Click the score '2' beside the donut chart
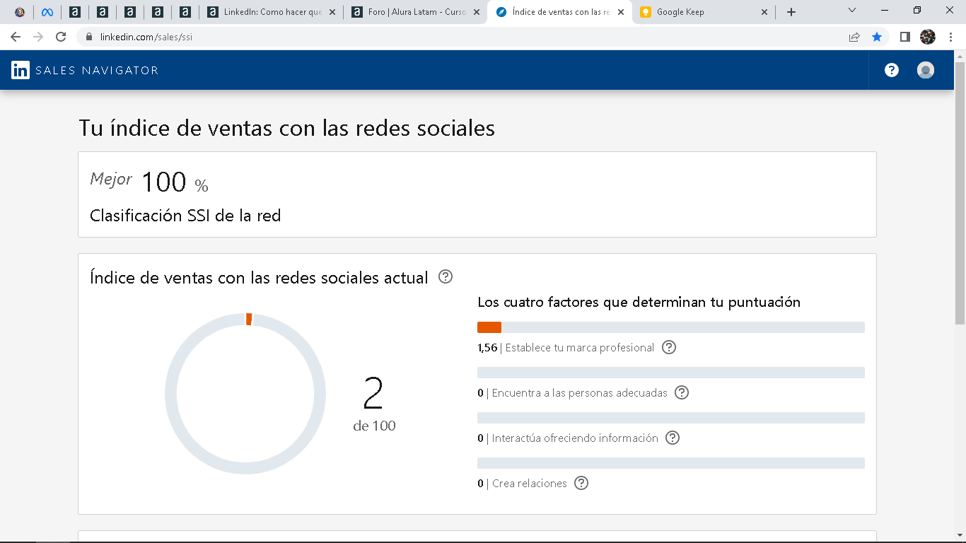Image resolution: width=966 pixels, height=543 pixels. coord(373,394)
